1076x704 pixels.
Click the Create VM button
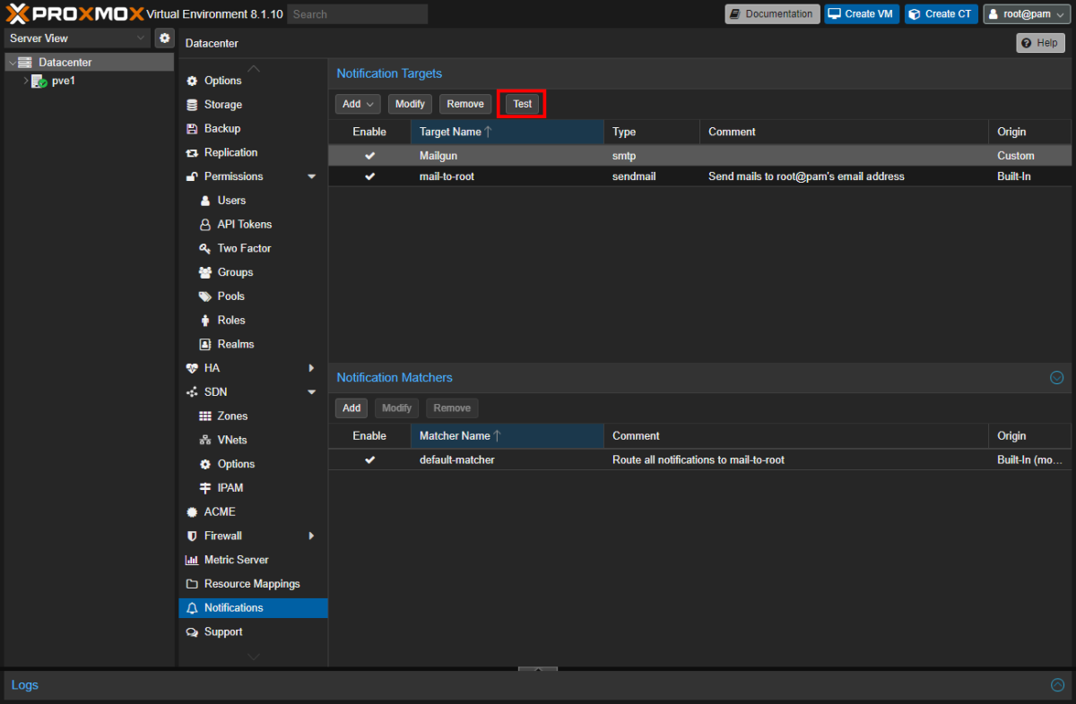point(862,13)
